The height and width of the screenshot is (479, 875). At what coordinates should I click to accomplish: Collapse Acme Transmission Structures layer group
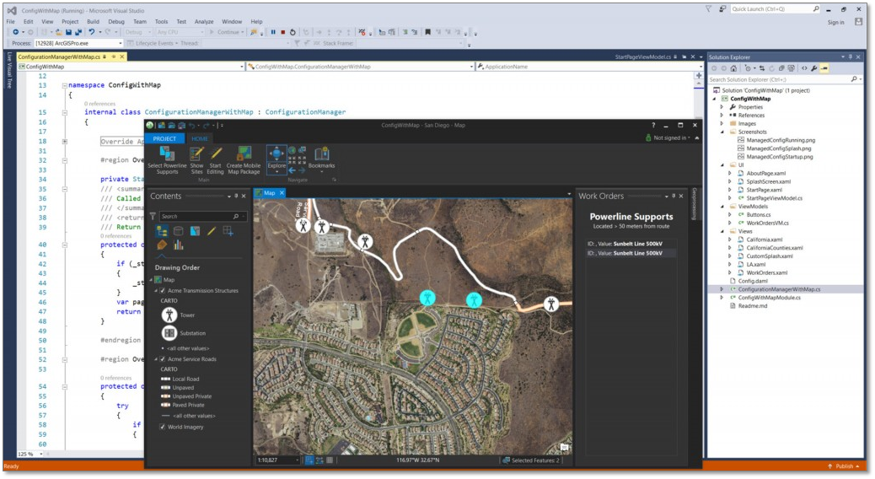tap(156, 291)
